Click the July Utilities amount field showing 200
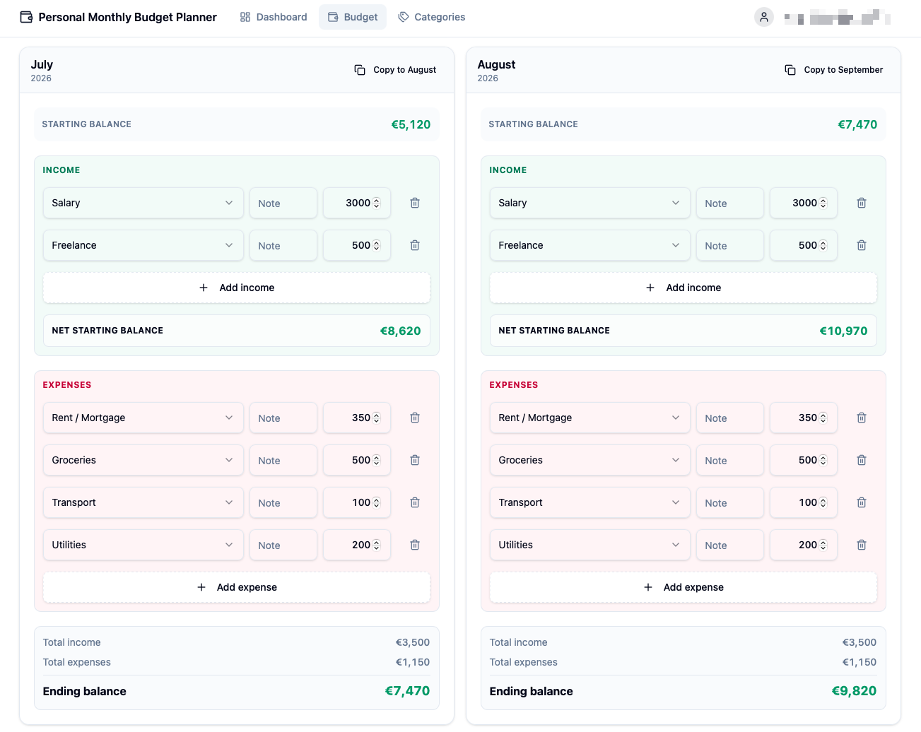The height and width of the screenshot is (732, 921). coord(357,545)
